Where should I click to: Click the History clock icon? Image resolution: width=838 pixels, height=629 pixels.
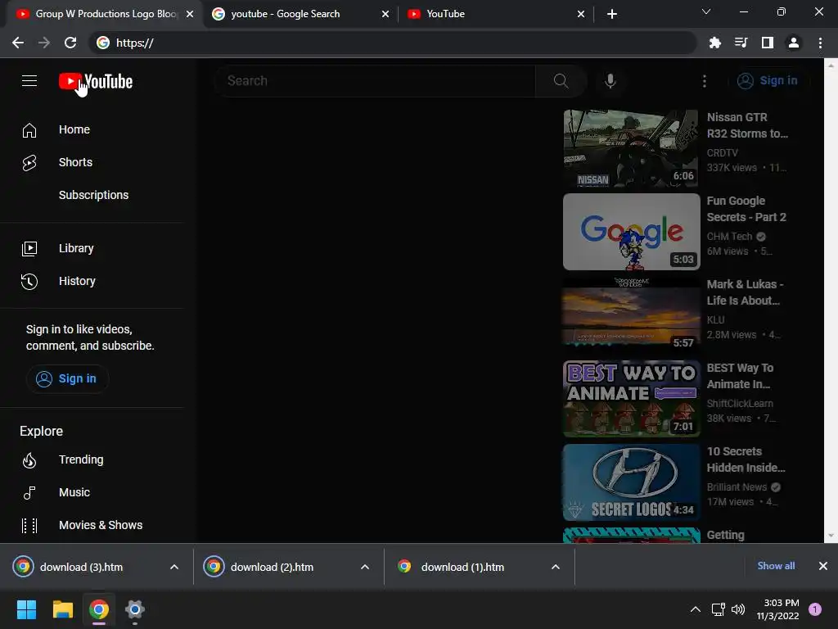point(29,282)
